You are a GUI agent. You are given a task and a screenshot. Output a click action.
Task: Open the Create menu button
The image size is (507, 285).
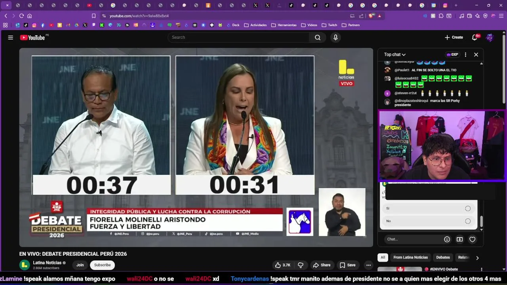[454, 38]
